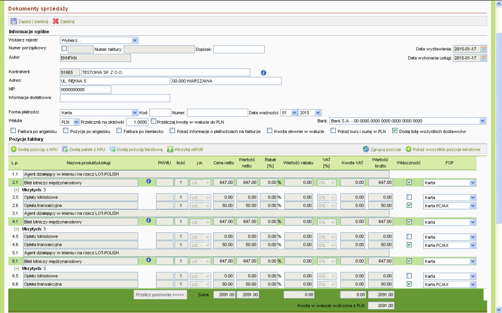502x313 pixels.
Task: Click info icon on row 6.1
Action: [x=149, y=260]
